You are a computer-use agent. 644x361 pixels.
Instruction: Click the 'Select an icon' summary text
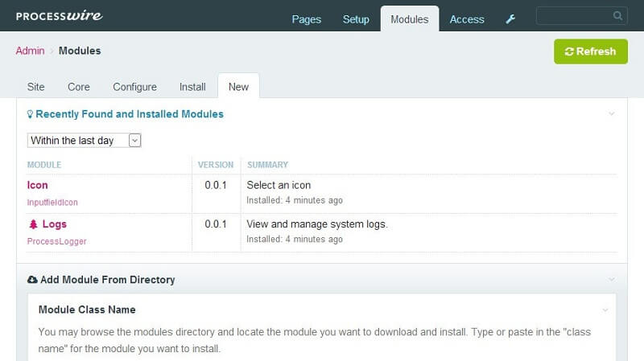pos(279,185)
